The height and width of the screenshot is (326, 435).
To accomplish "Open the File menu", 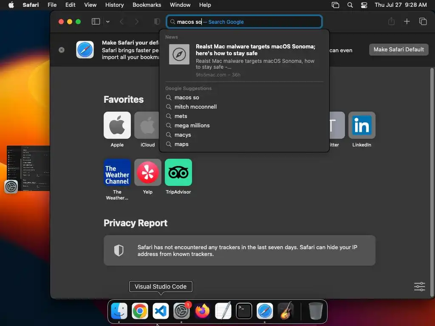I will (52, 5).
